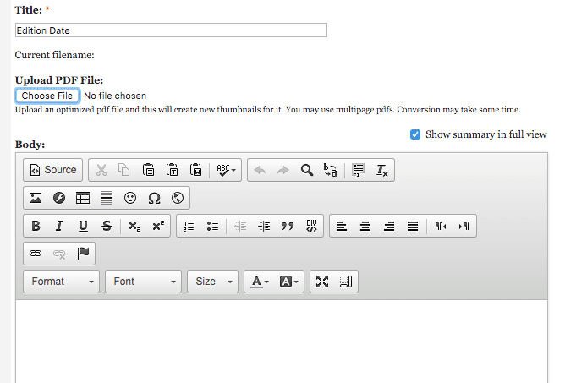Open the Replace text icon

331,170
